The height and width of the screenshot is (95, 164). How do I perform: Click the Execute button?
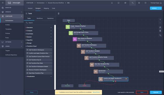[156, 92]
